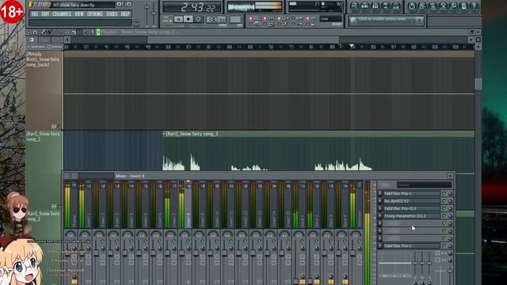
Task: Open the mixer input source selector
Action: 424,184
